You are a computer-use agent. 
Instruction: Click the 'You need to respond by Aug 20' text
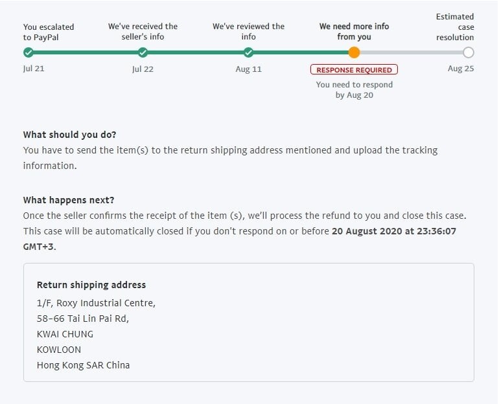354,90
